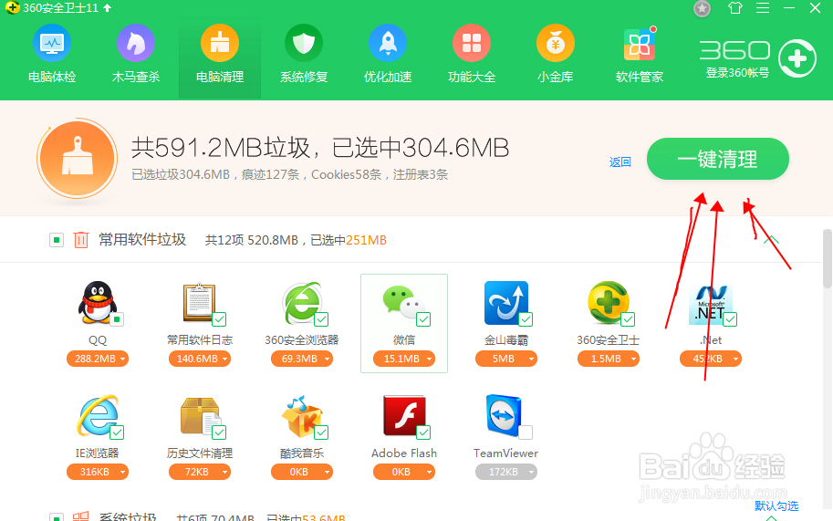
Task: Click the Adobe Flash icon
Action: [x=404, y=416]
